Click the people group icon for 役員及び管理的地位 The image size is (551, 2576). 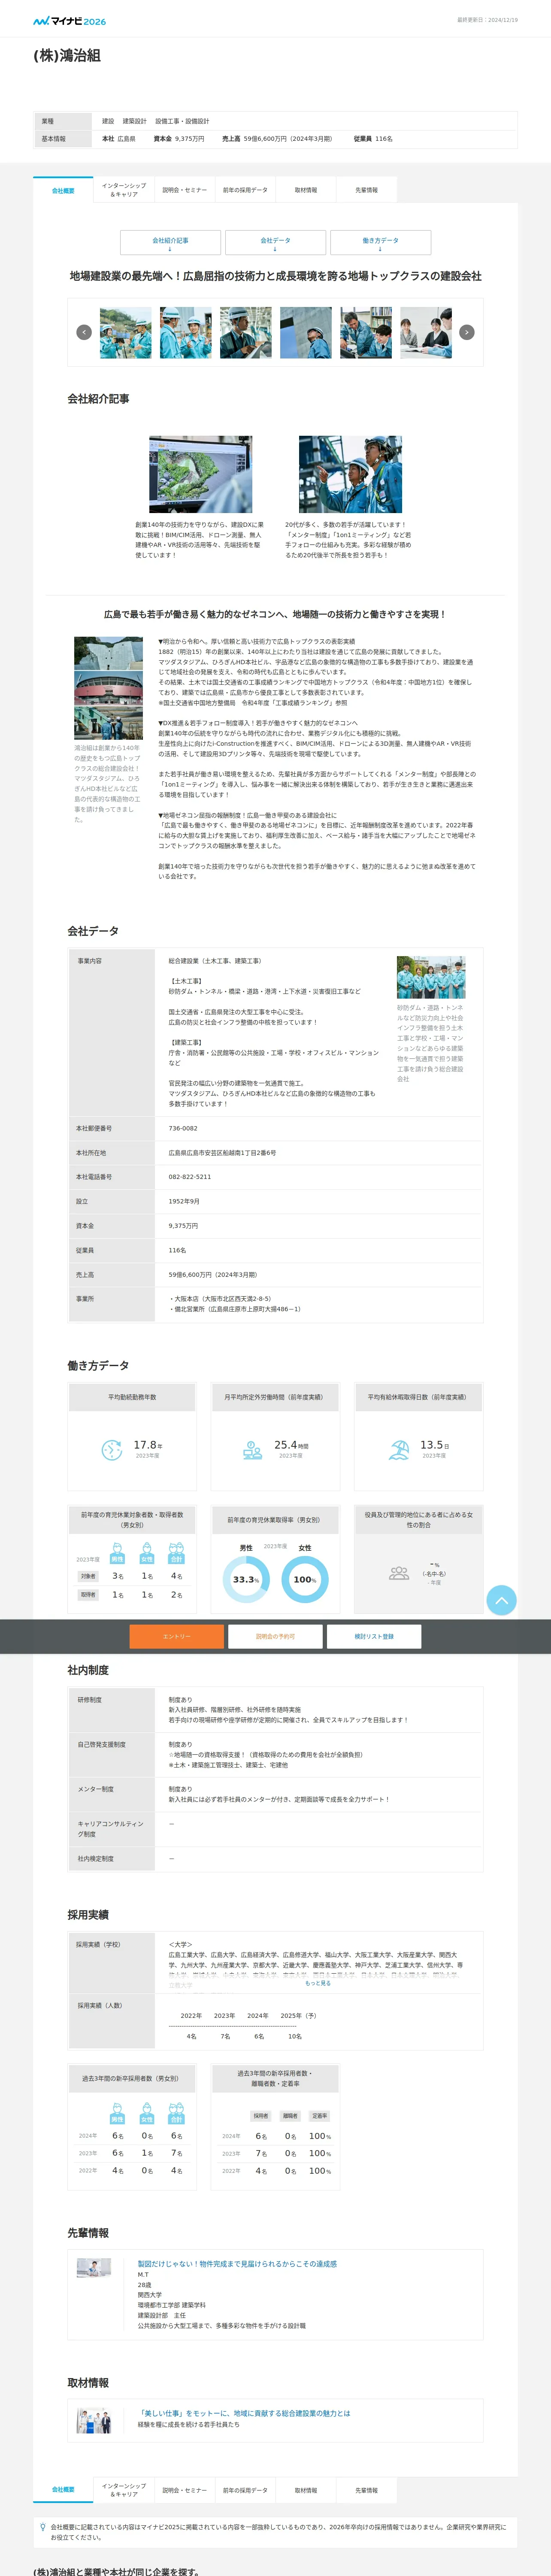coord(399,1573)
